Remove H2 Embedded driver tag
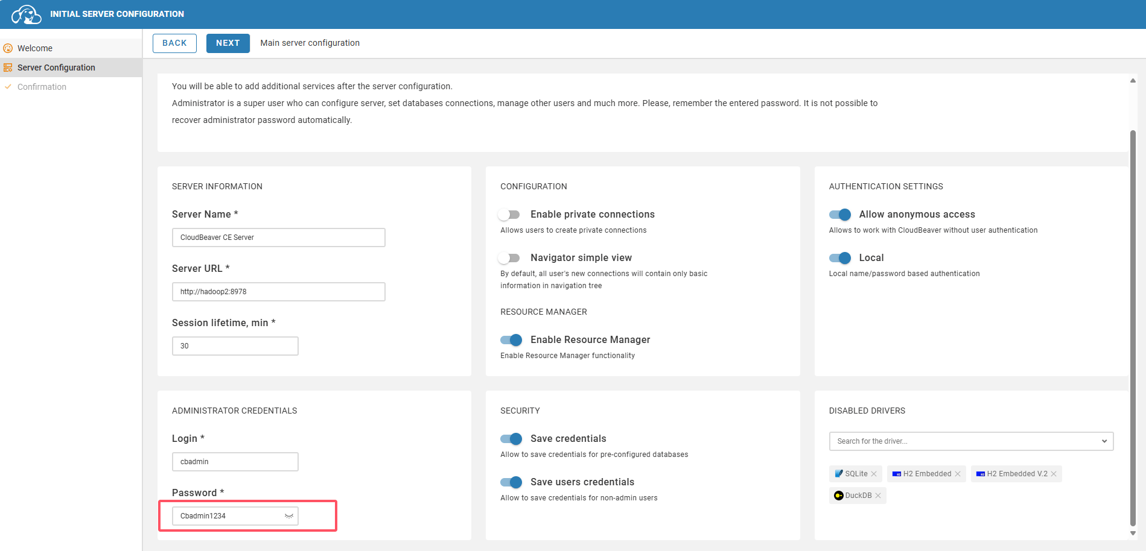This screenshot has width=1146, height=551. [958, 474]
